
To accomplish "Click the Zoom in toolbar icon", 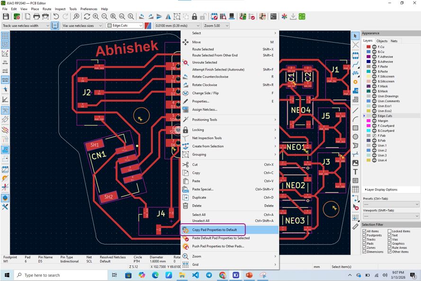I will [x=96, y=17].
